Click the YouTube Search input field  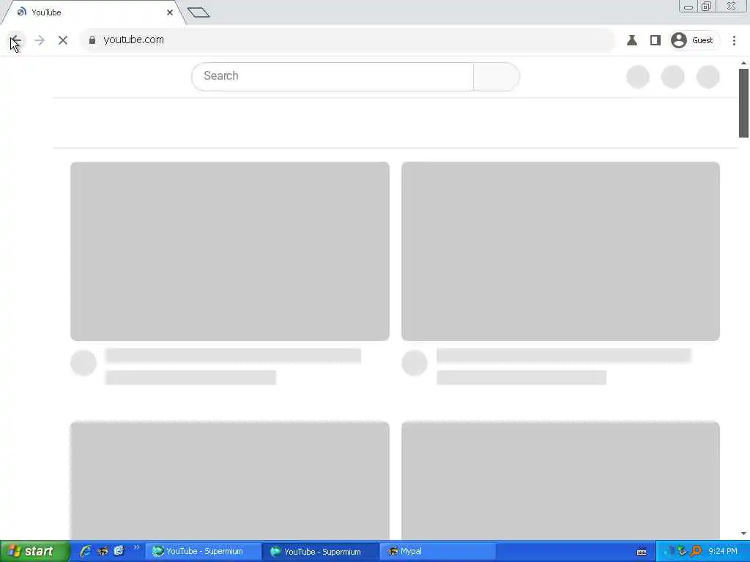pyautogui.click(x=333, y=76)
